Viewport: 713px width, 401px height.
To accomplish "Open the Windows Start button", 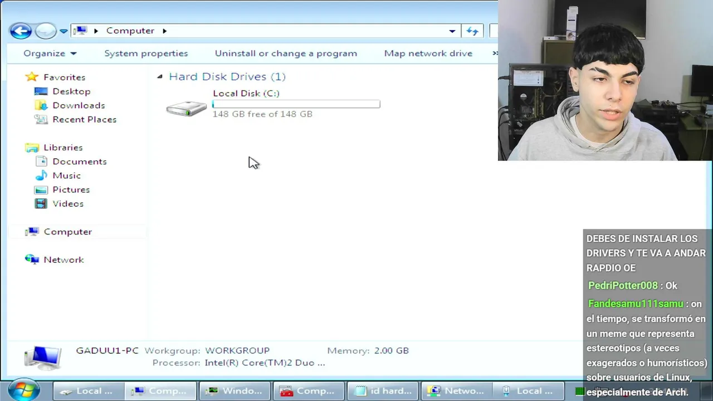I will 23,390.
